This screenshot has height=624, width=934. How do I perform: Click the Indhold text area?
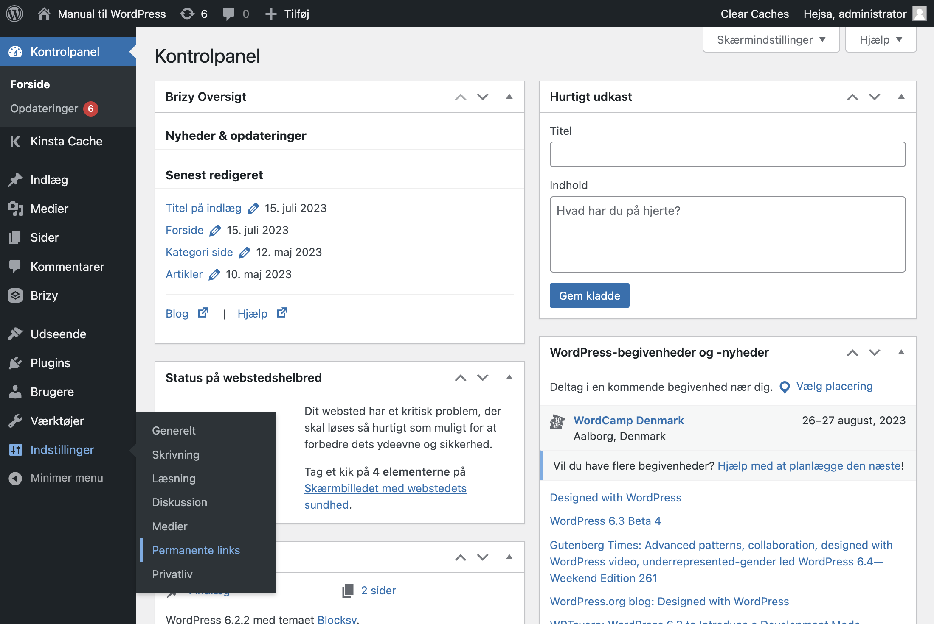(x=728, y=234)
